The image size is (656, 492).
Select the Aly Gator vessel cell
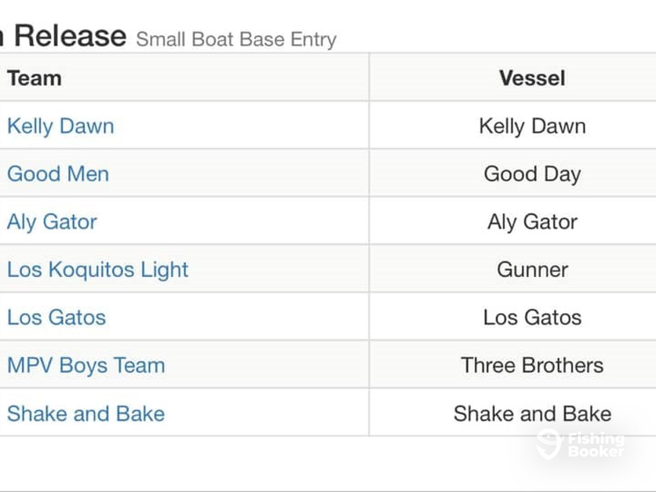coord(512,222)
